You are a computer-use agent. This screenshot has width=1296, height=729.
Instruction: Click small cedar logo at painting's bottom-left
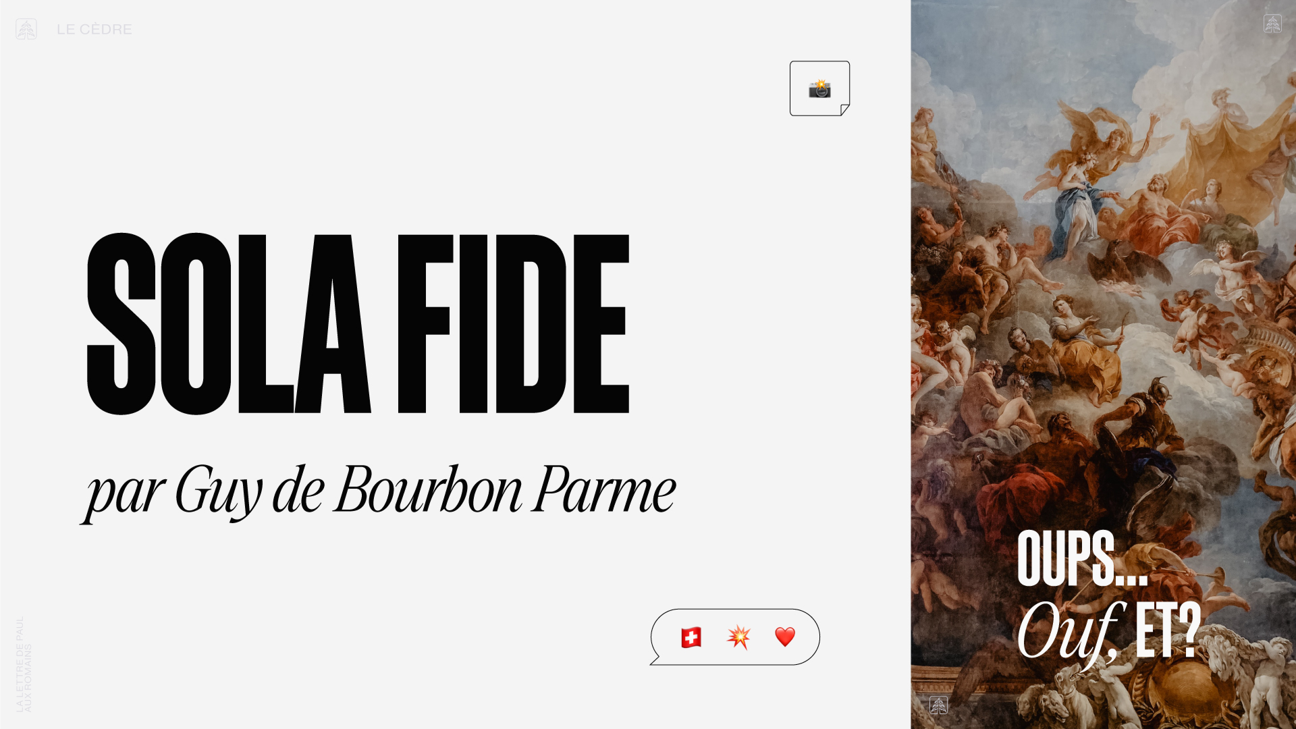[x=939, y=705]
